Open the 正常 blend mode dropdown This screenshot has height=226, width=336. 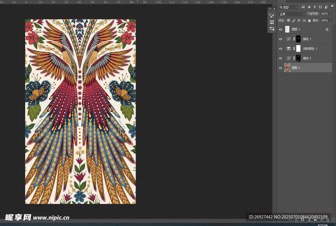point(291,14)
